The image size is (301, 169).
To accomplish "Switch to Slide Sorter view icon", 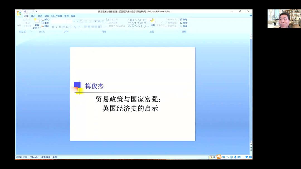I will tap(214, 157).
